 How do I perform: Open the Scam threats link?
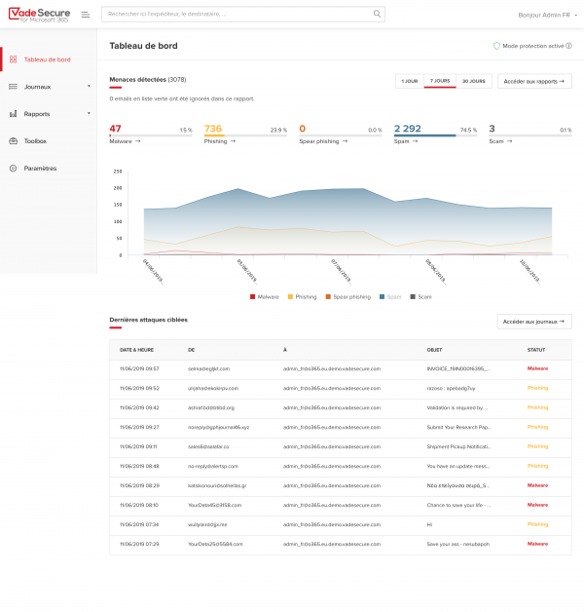click(496, 141)
